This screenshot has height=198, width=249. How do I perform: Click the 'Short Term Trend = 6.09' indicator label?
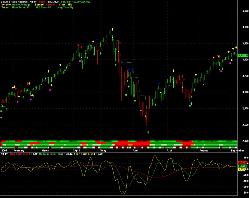click(88, 154)
